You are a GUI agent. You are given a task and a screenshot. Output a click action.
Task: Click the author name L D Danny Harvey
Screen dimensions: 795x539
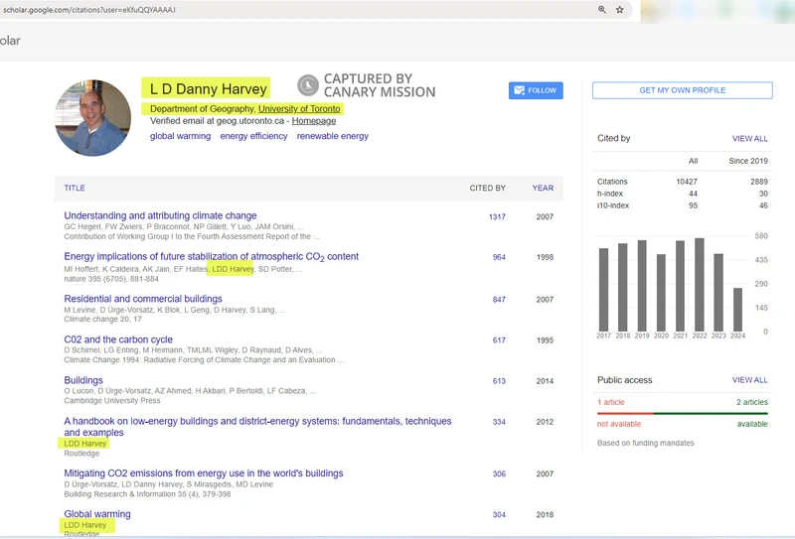click(208, 89)
